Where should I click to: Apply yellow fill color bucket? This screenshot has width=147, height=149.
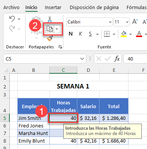124,34
